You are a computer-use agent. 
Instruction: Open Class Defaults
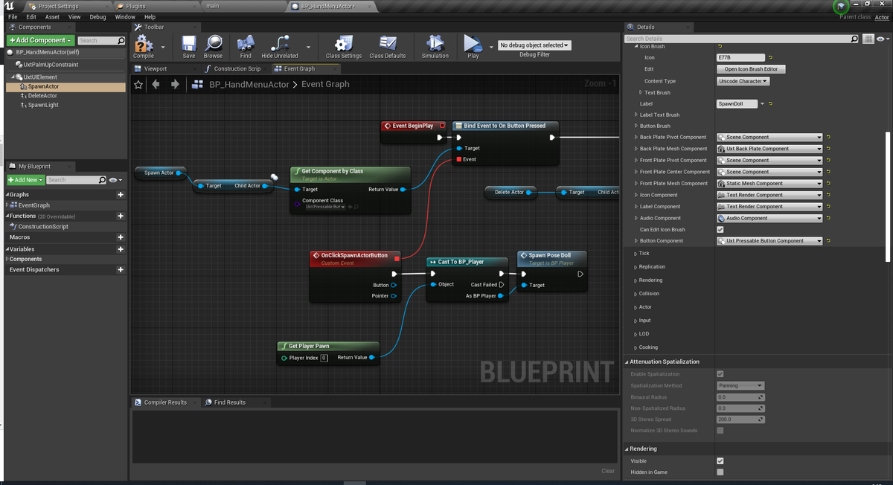[x=388, y=47]
